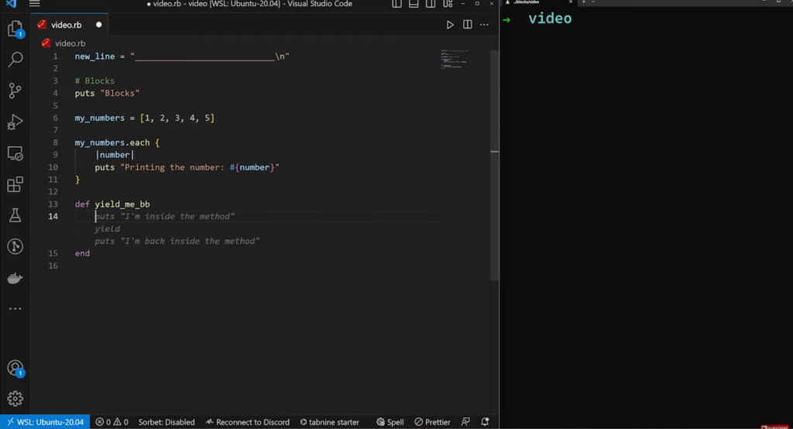Open the hamburger application menu

tap(34, 4)
